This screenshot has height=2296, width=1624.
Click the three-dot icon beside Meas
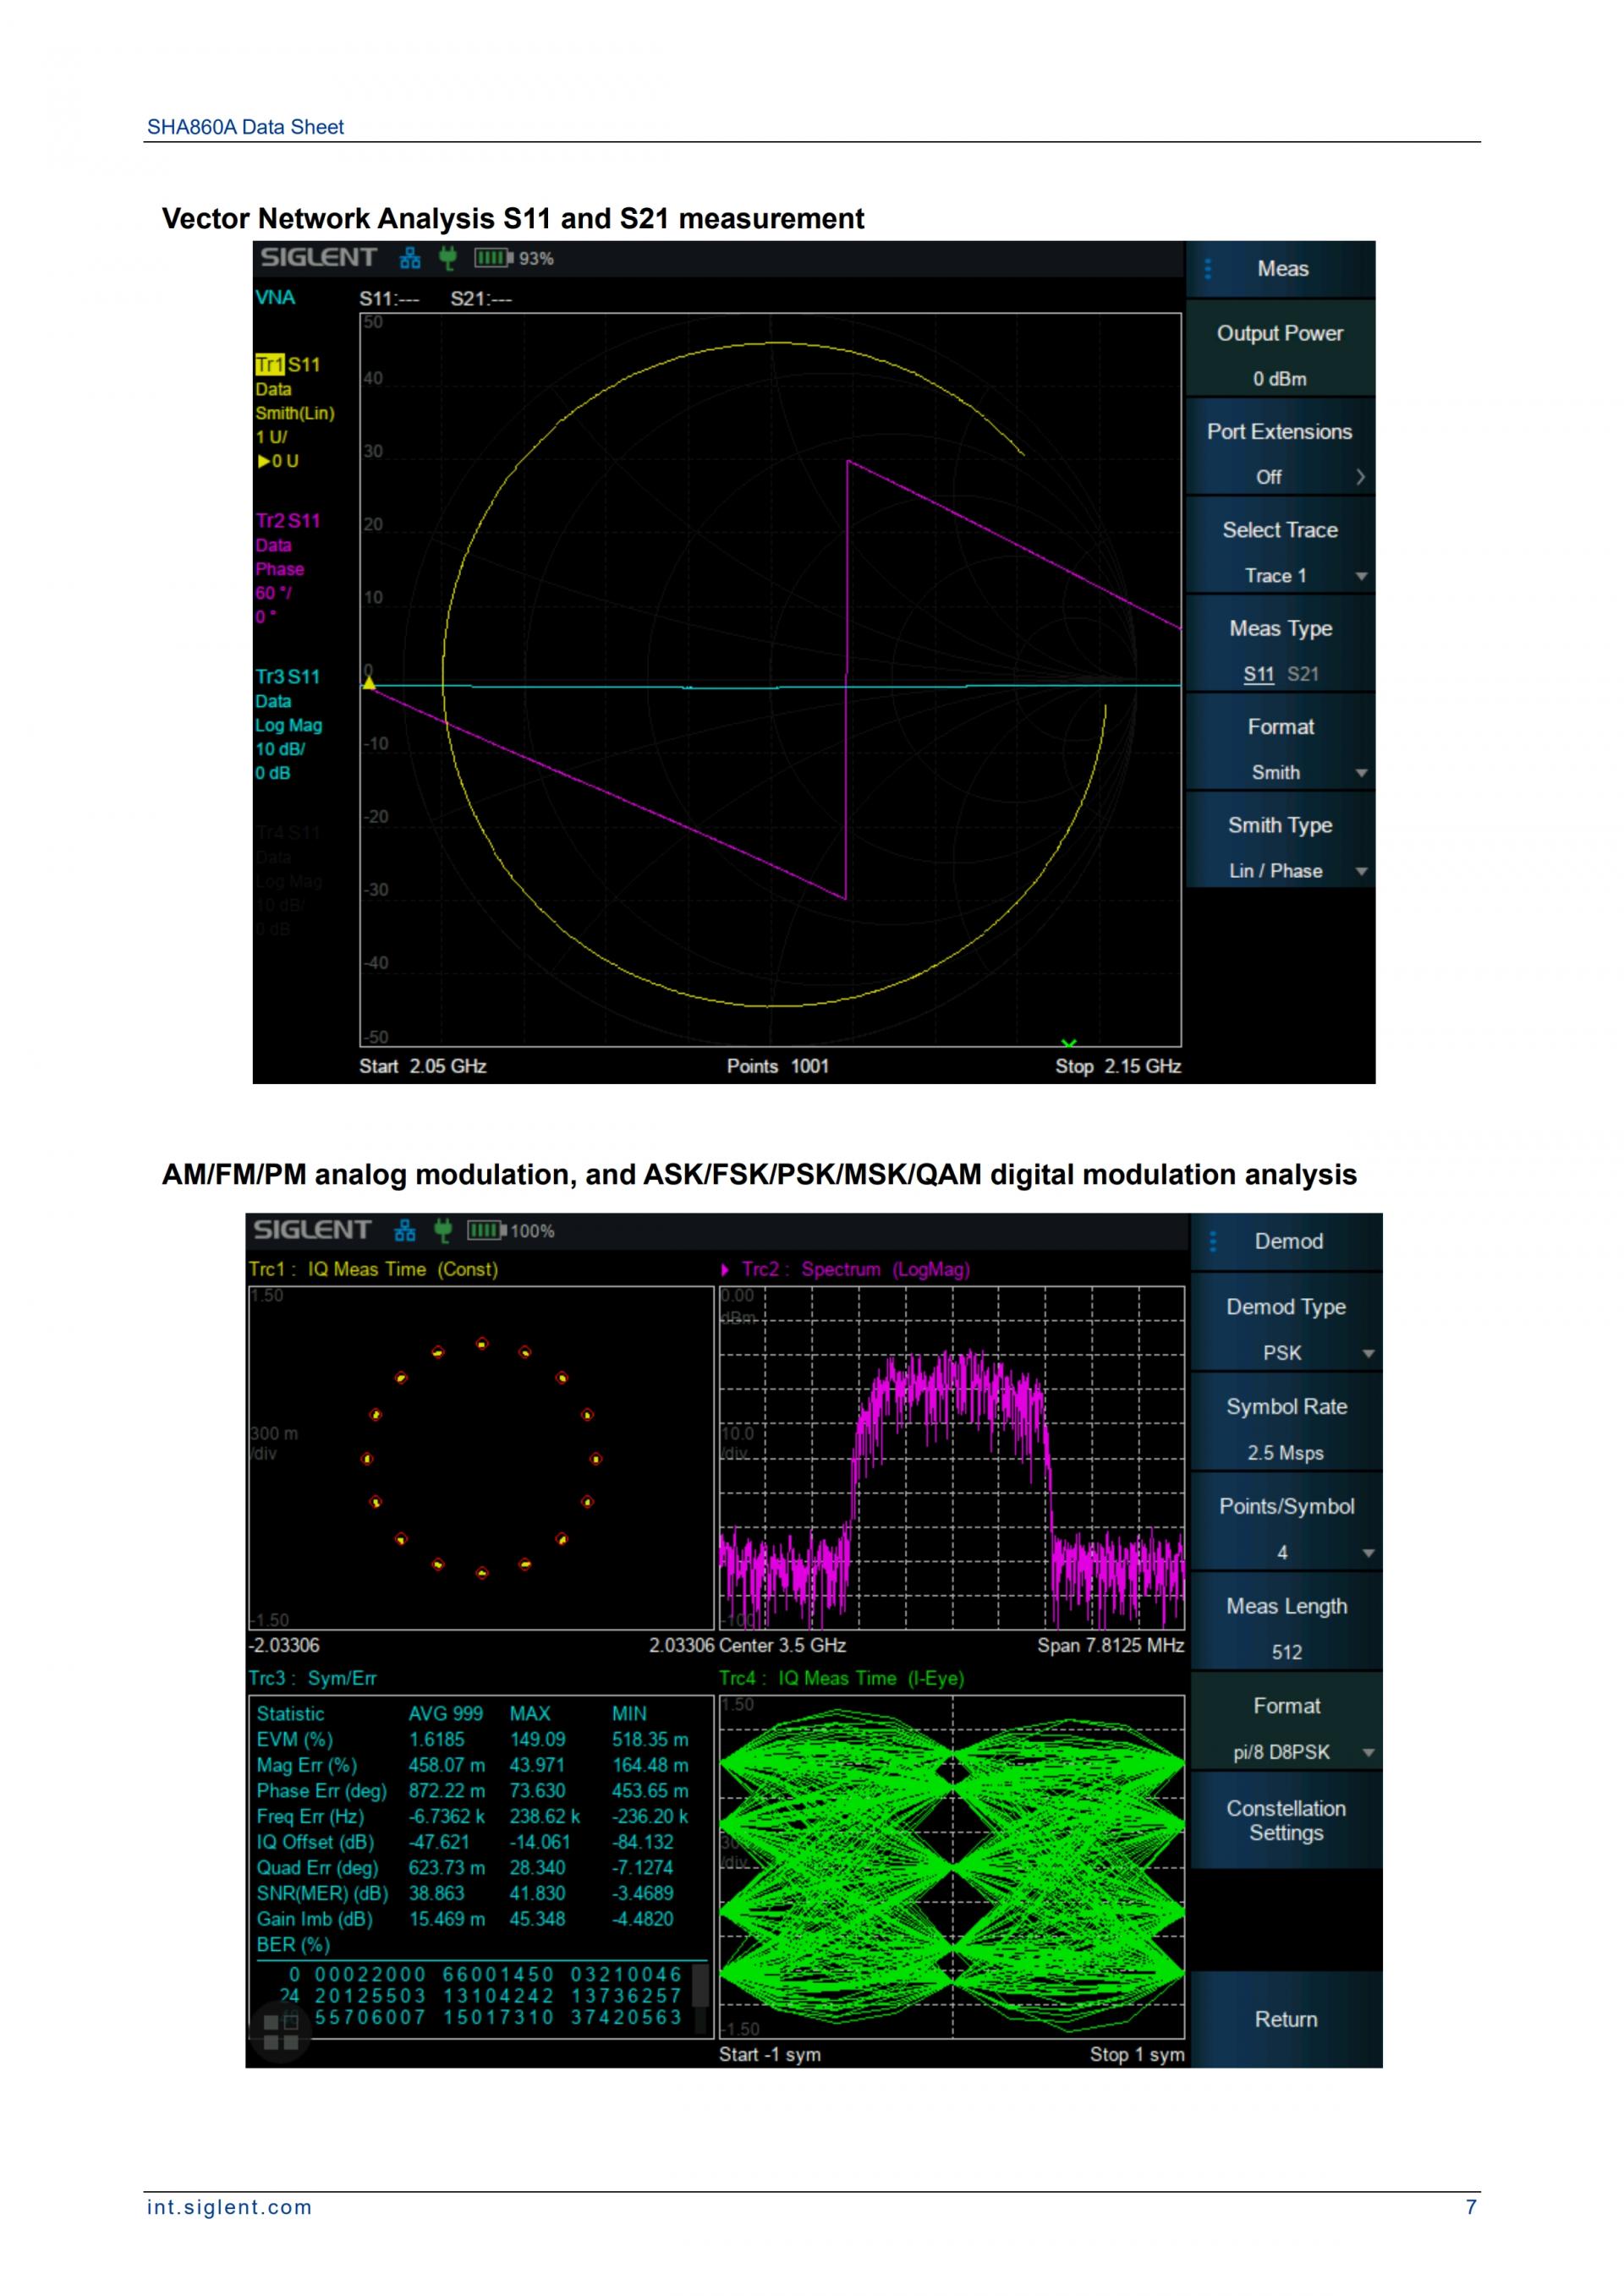1208,269
